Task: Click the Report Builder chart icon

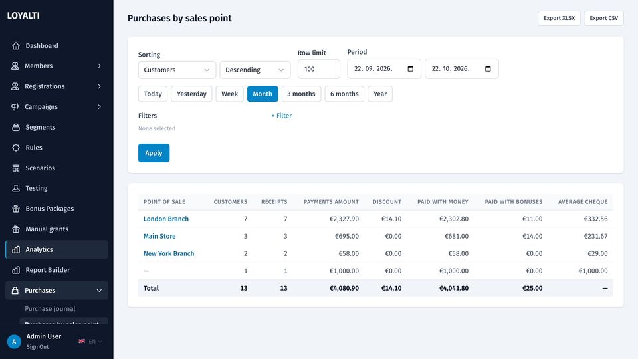Action: [16, 269]
